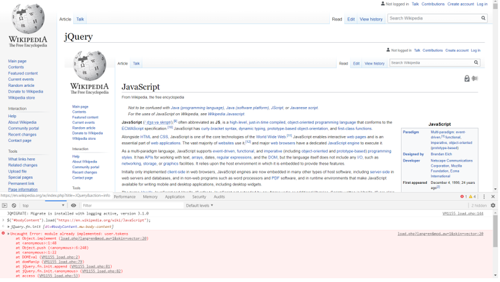Screen dimensions: 500x282
Task: Open the Javanese script hatnote link
Action: coord(305,108)
